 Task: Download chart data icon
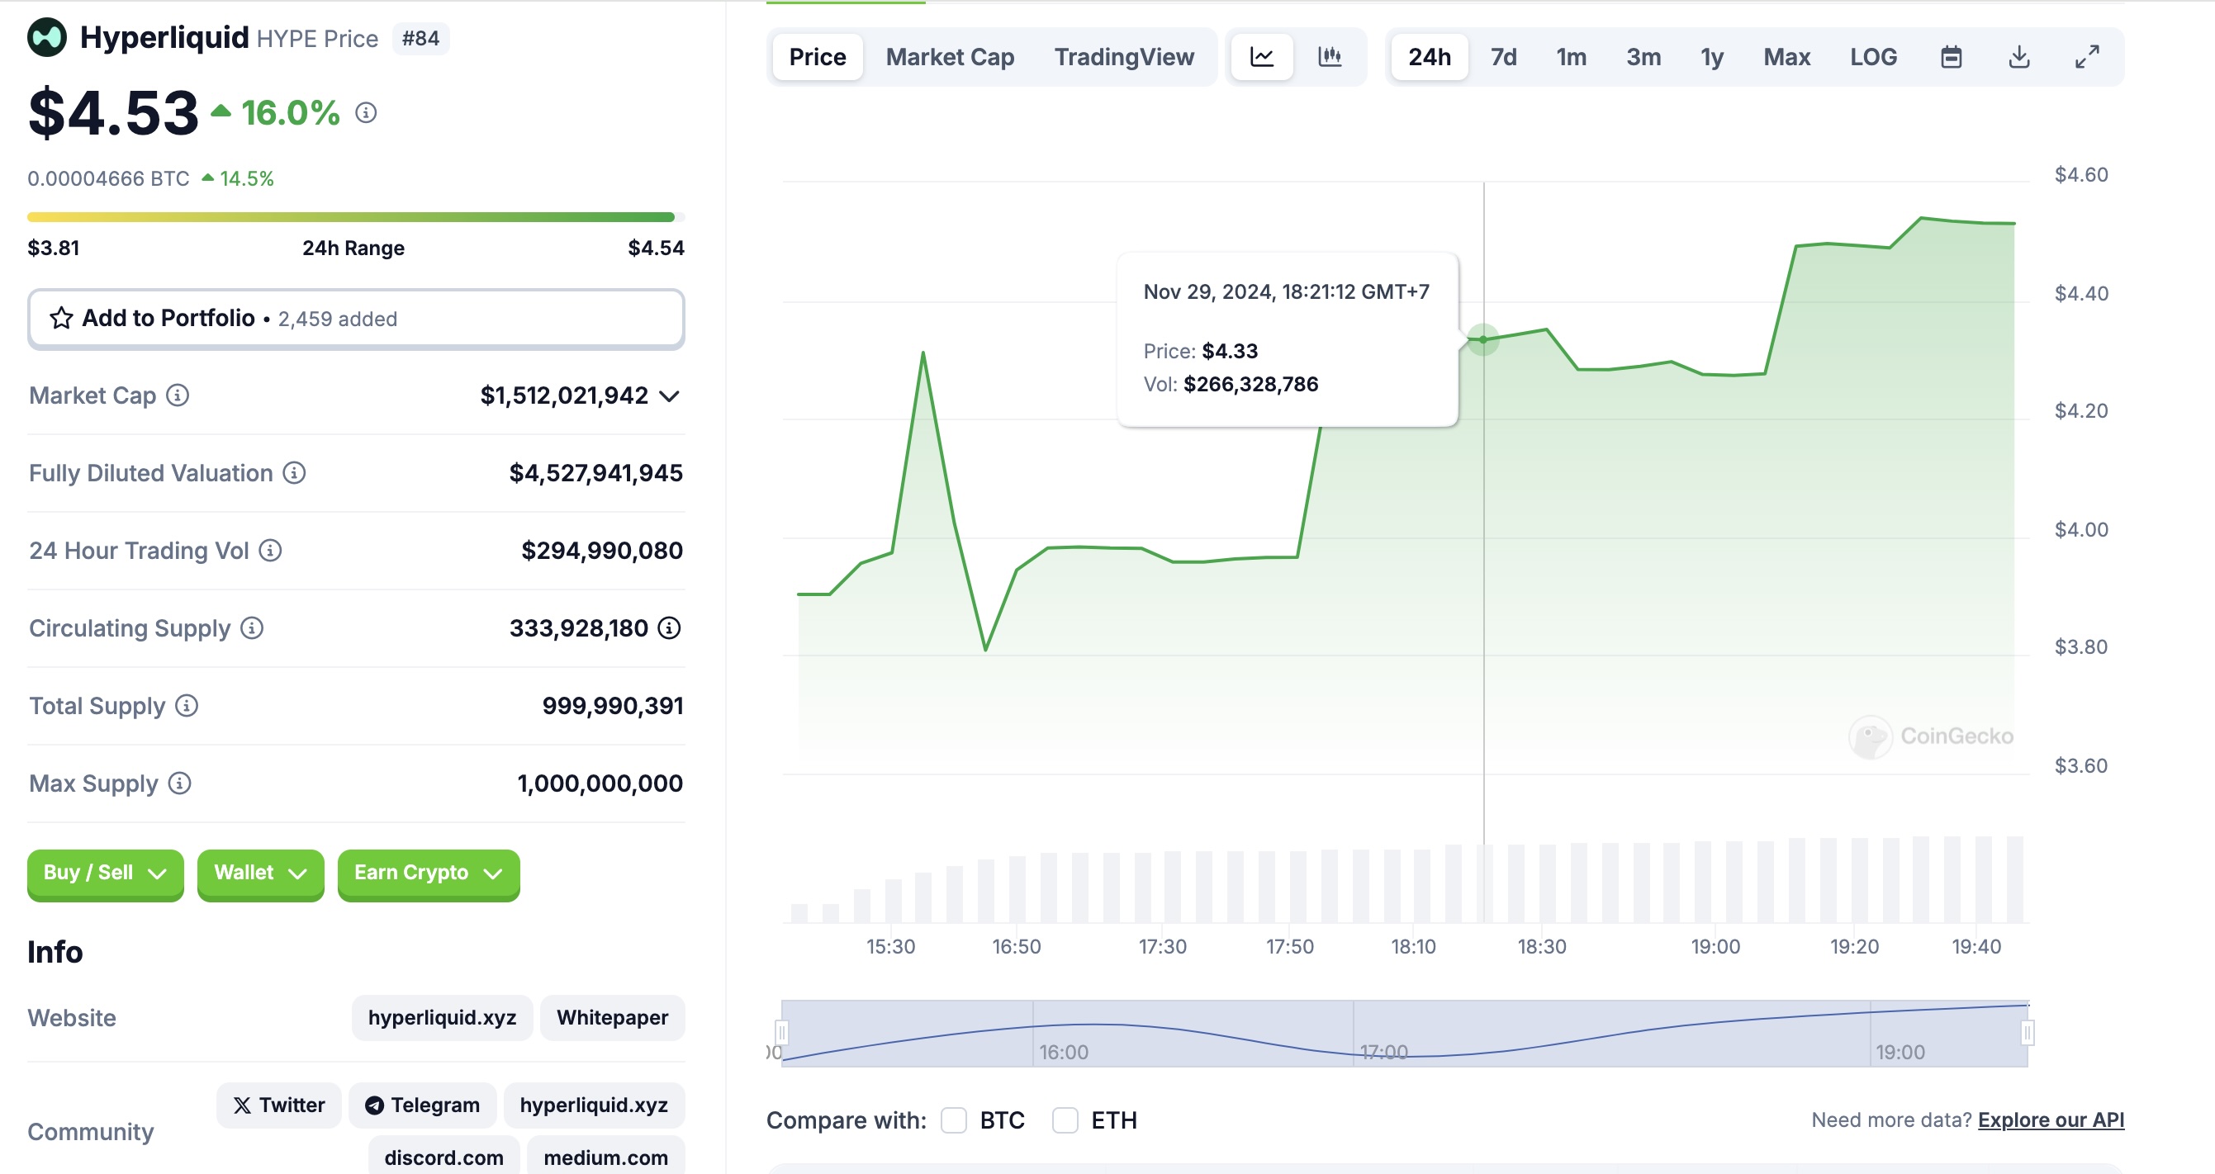pyautogui.click(x=2019, y=57)
